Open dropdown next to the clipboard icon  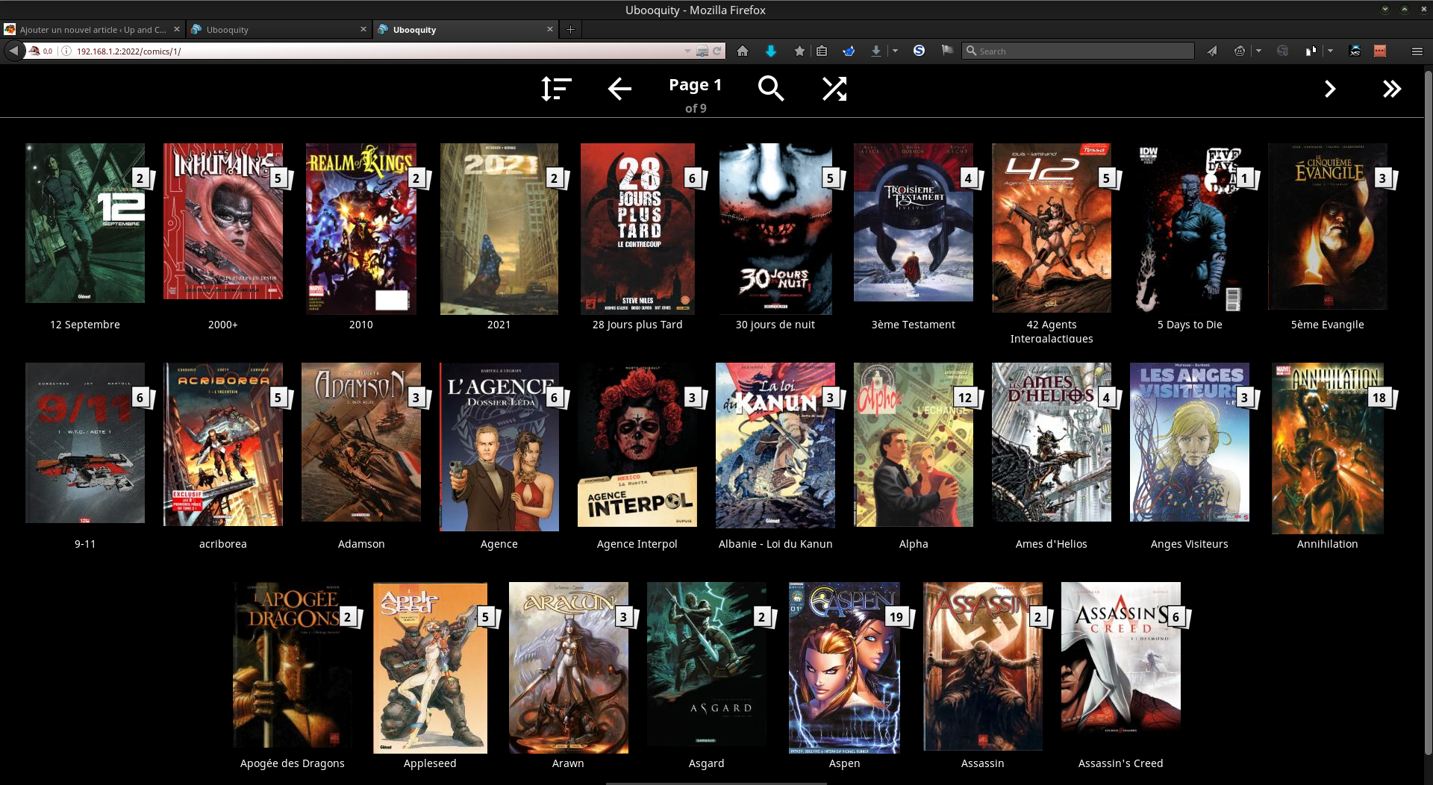tap(1330, 51)
